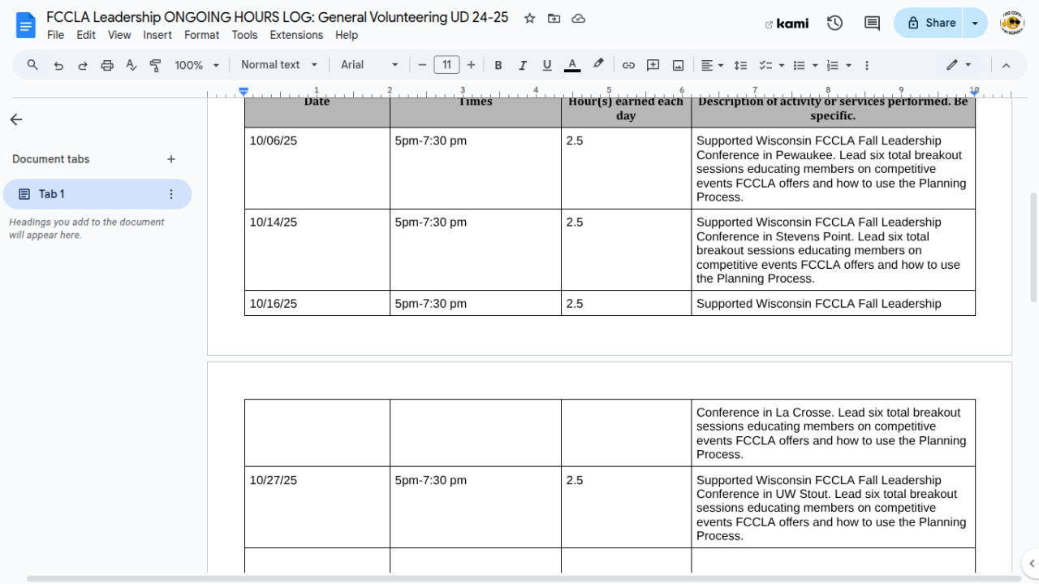Image resolution: width=1039 pixels, height=584 pixels.
Task: Expand numbered list options arrow
Action: pyautogui.click(x=848, y=65)
